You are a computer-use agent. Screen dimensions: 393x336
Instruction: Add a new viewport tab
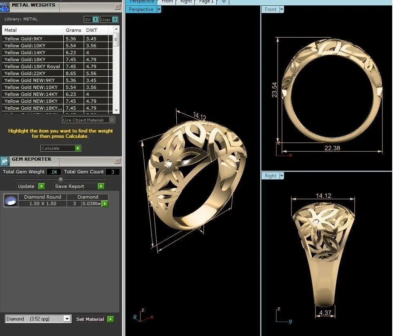224,2
